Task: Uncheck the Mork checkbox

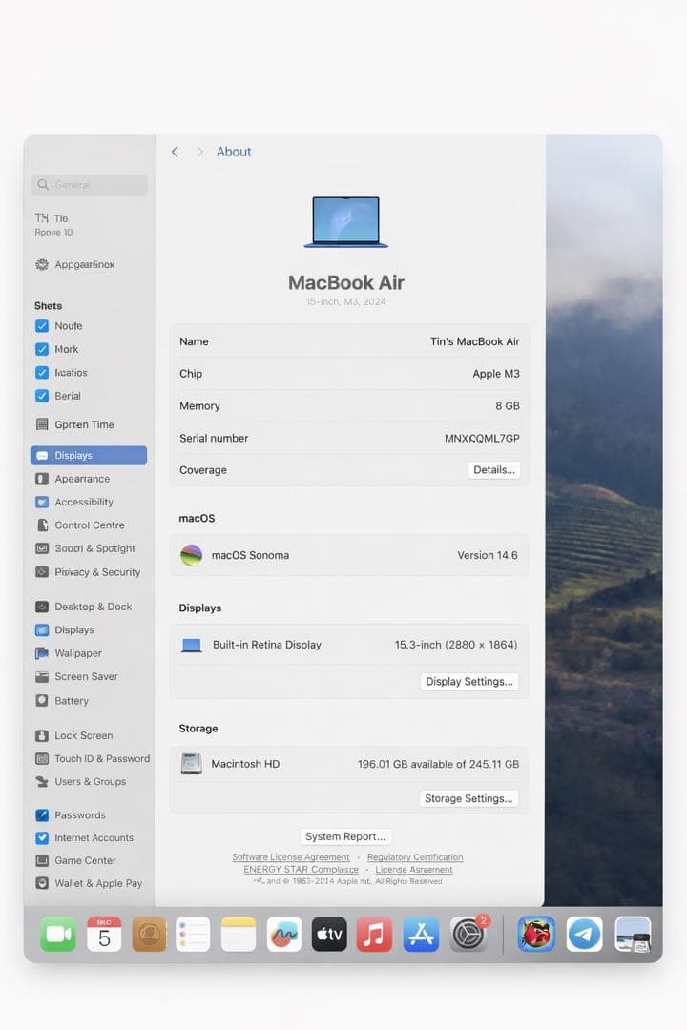Action: [42, 349]
